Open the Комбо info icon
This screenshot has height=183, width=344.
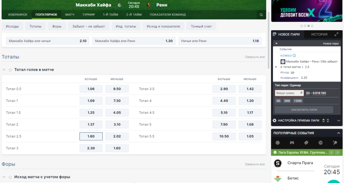(294, 56)
